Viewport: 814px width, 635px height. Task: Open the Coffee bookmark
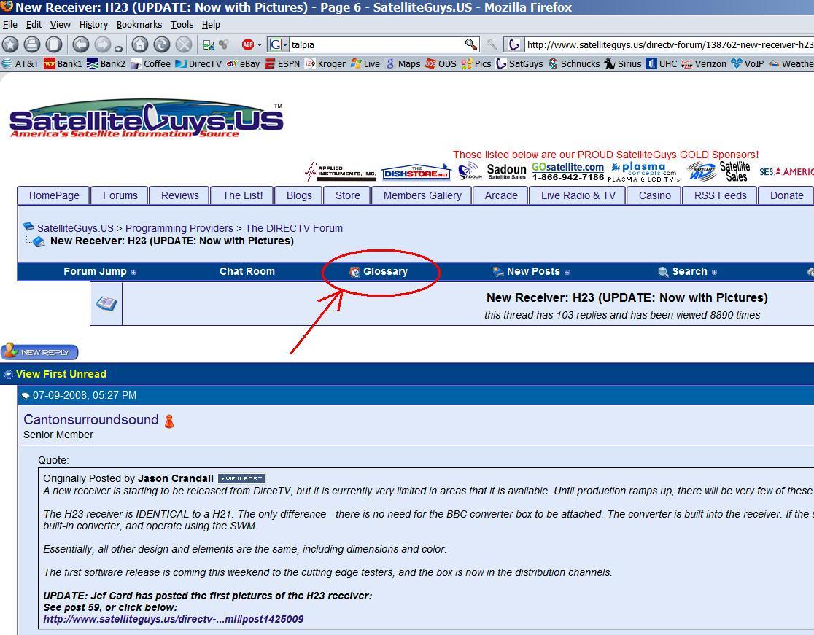pyautogui.click(x=150, y=64)
